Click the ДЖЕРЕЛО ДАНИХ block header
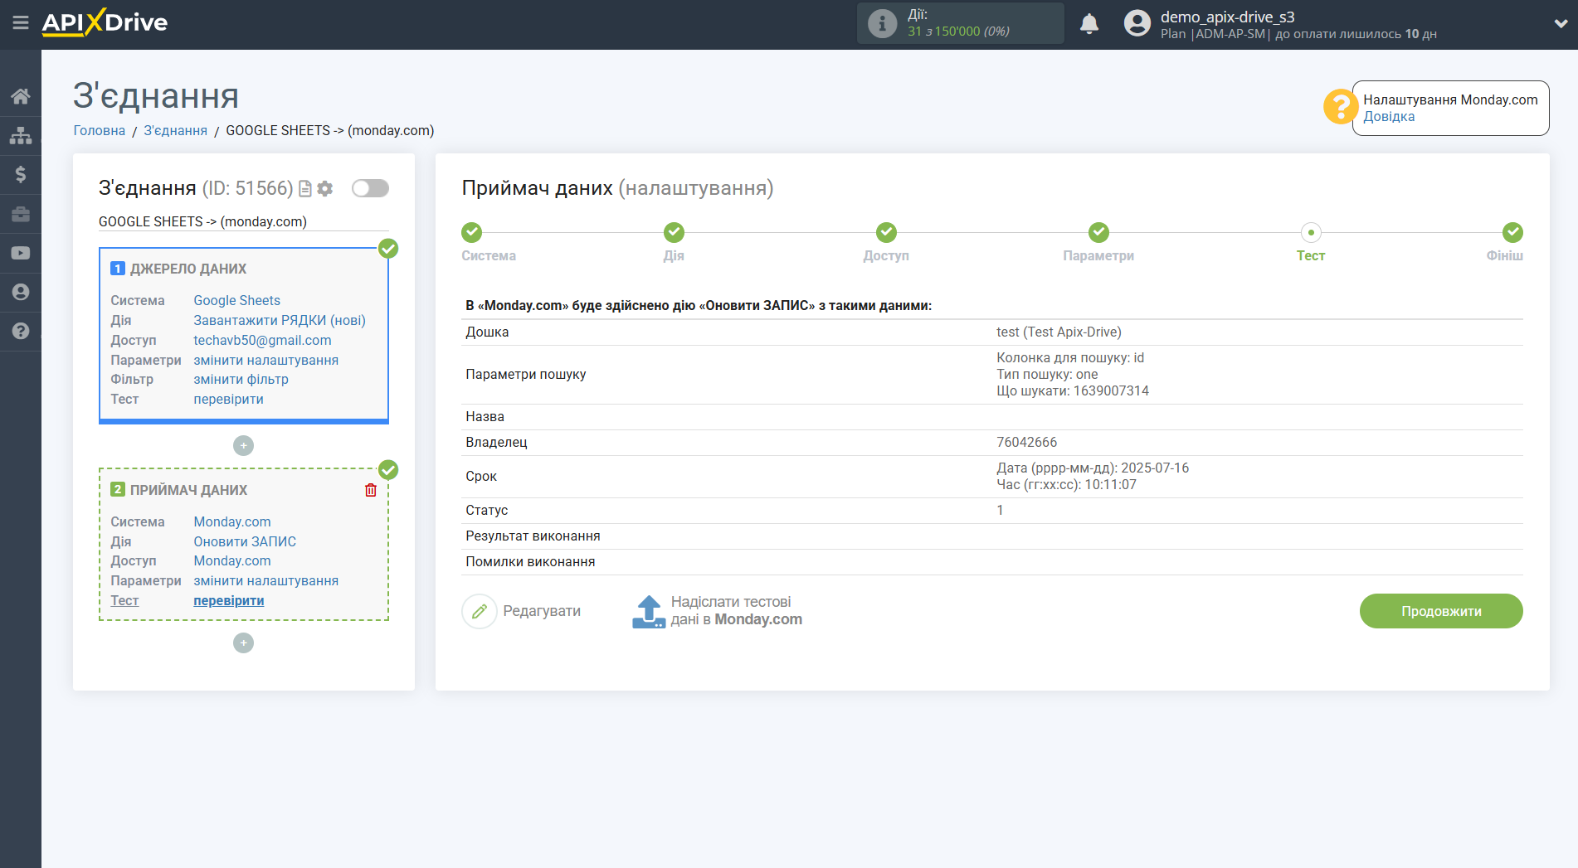The width and height of the screenshot is (1578, 868). click(x=188, y=269)
